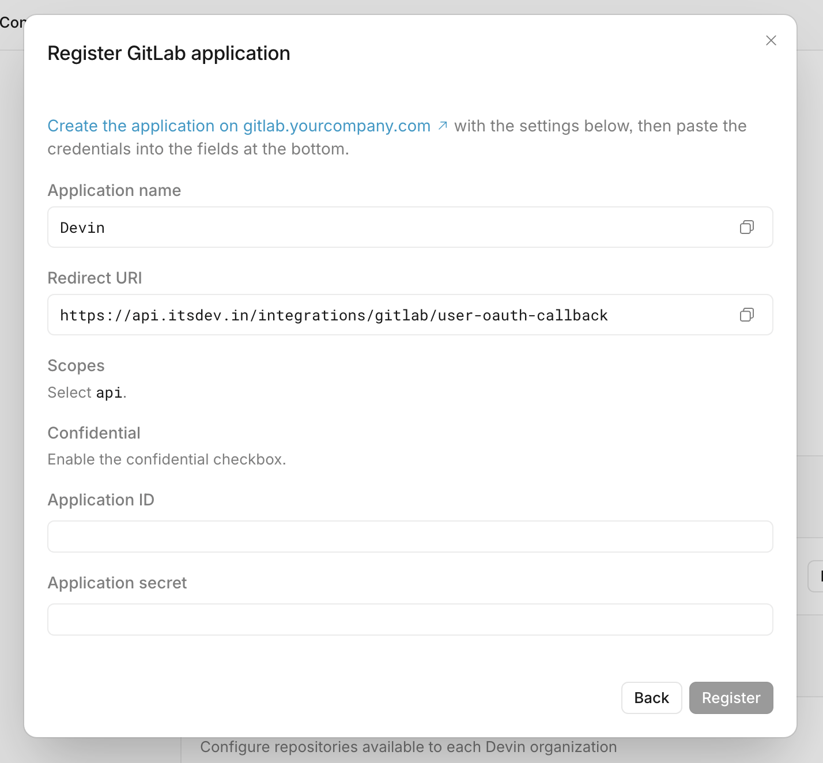Select the Devin application name text field
The width and height of the screenshot is (823, 763).
[x=410, y=227]
